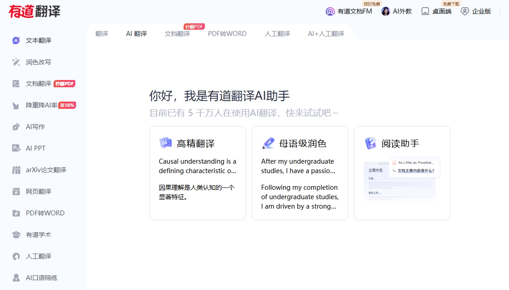Click the 企业版 enterprise icon
The image size is (509, 290).
[465, 11]
